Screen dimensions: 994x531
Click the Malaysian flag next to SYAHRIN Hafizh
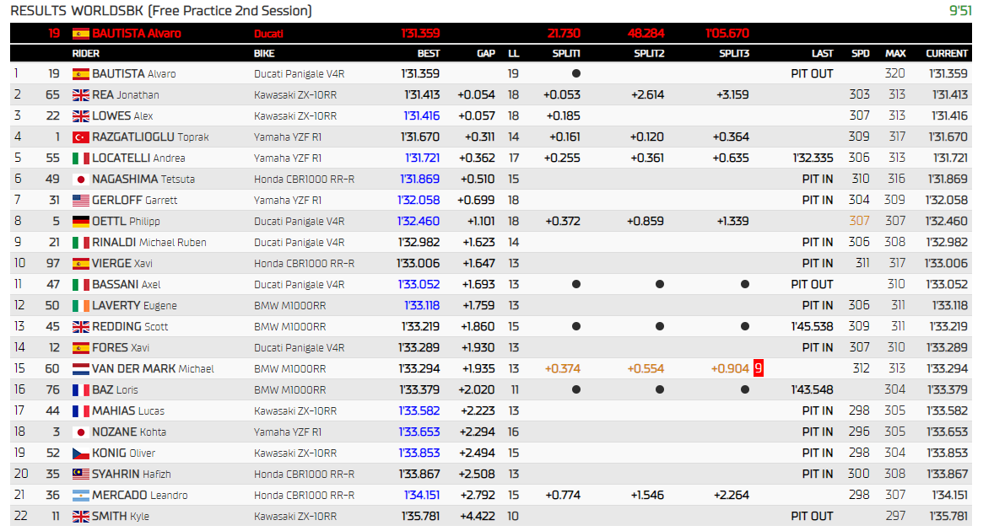coord(80,474)
